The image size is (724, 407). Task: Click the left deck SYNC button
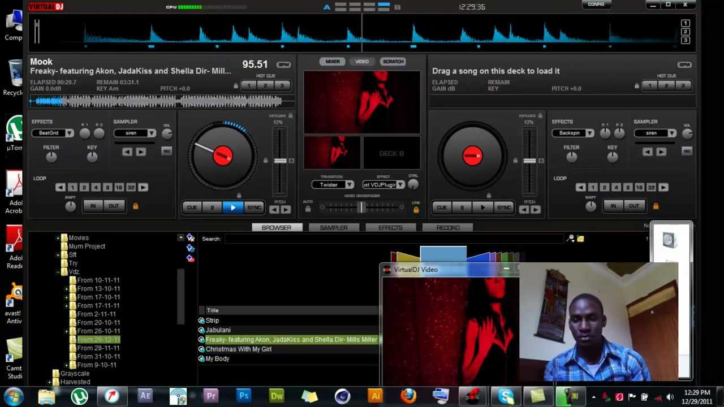tap(254, 207)
